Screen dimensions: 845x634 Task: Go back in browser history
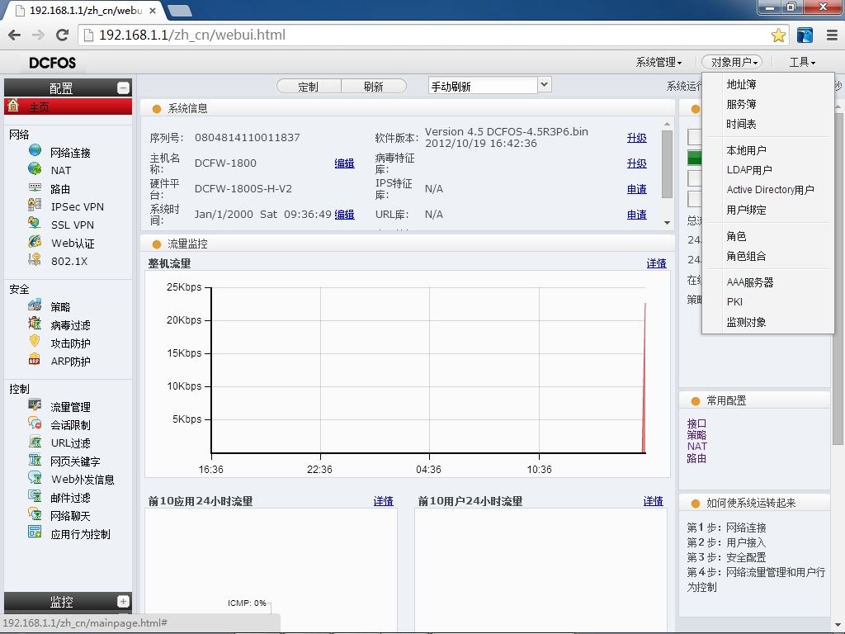click(15, 35)
